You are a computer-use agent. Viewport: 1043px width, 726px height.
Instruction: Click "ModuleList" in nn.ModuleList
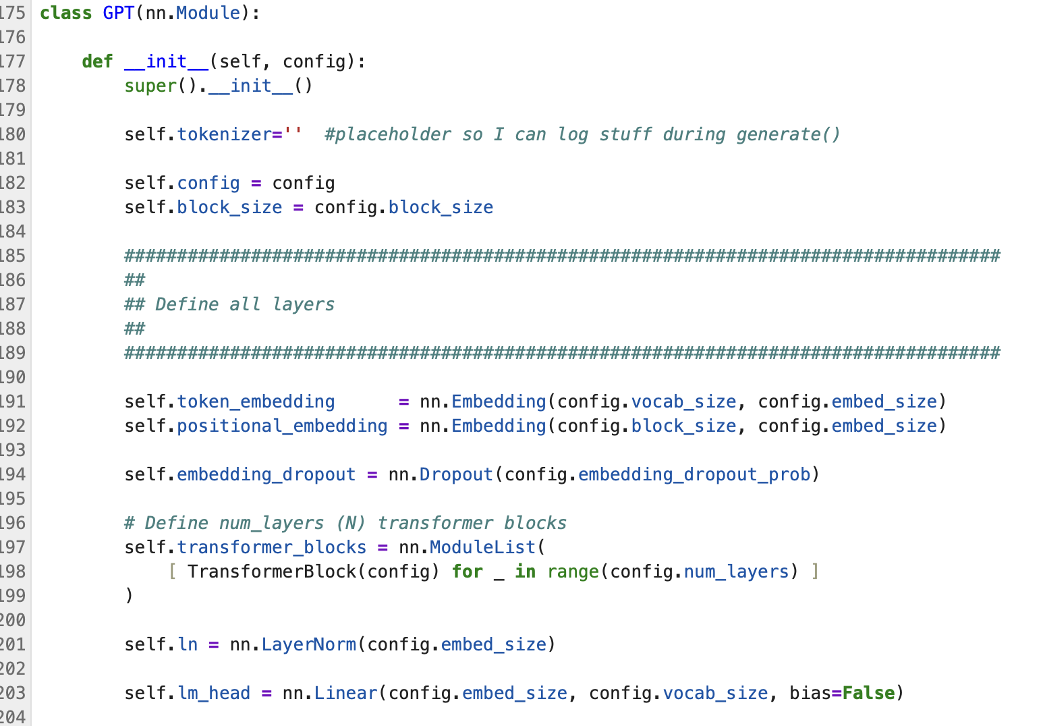pyautogui.click(x=482, y=547)
